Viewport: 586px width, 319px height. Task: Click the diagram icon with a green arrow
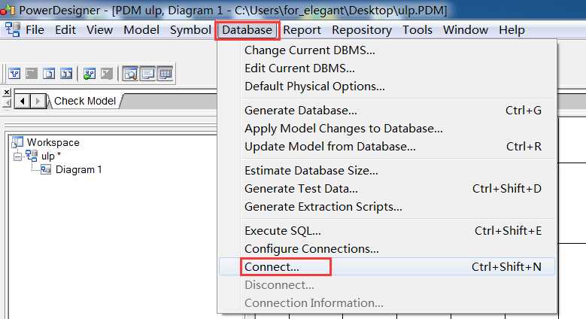90,74
